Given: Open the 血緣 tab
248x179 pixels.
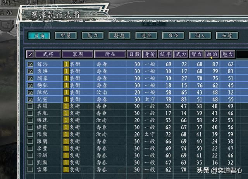Looking at the screenshot, I should click(227, 36).
